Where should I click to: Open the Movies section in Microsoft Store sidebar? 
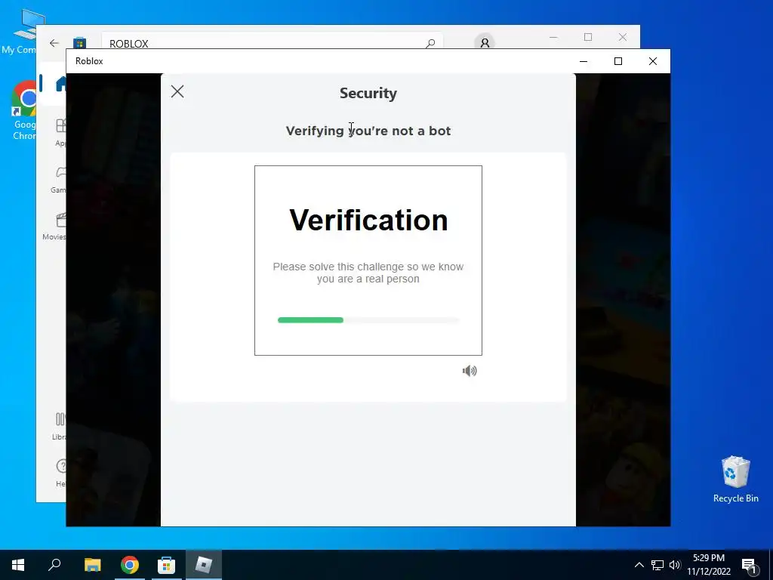point(54,227)
